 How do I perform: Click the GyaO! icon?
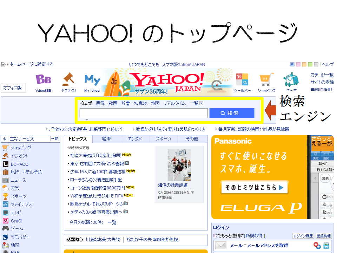coord(5,221)
